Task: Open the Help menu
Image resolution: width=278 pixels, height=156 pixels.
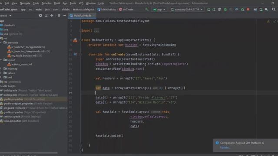Action: (101, 3)
